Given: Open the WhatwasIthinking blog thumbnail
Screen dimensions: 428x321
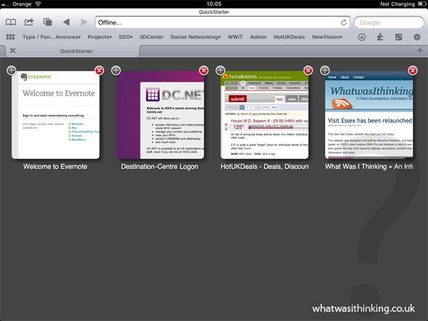Looking at the screenshot, I should pos(369,115).
